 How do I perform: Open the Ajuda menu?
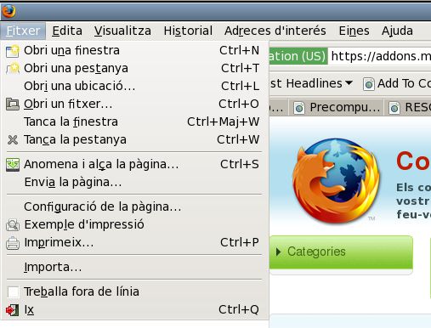point(397,31)
